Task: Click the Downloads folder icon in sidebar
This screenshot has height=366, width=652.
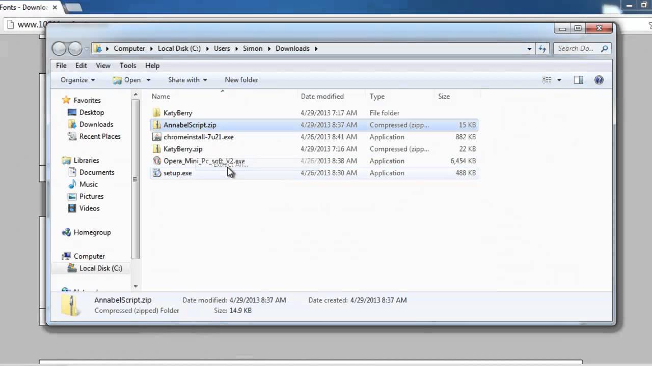Action: tap(72, 125)
